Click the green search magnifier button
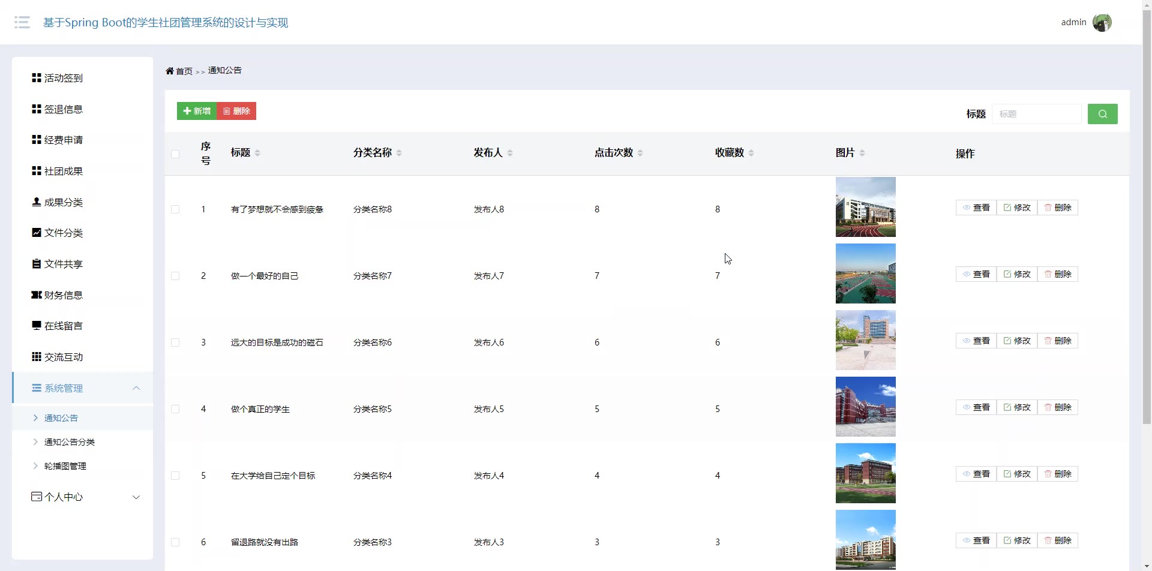The height and width of the screenshot is (571, 1152). click(x=1102, y=114)
